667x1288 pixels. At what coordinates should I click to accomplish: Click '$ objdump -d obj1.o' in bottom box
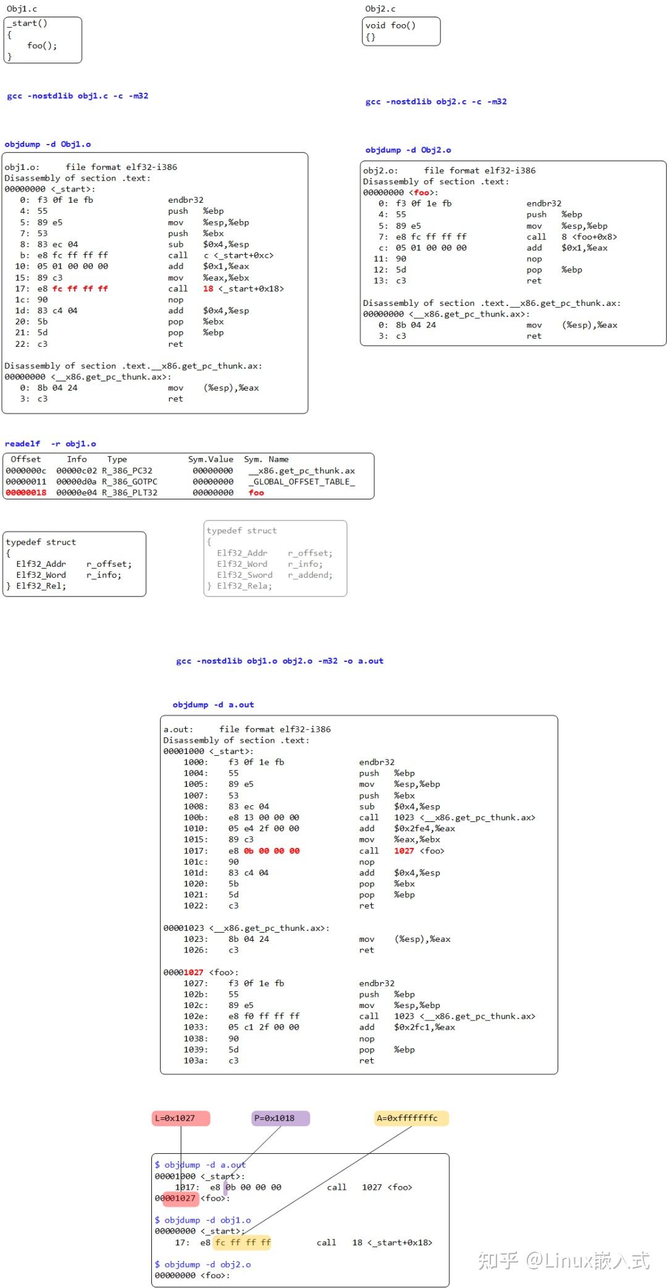pos(203,1220)
